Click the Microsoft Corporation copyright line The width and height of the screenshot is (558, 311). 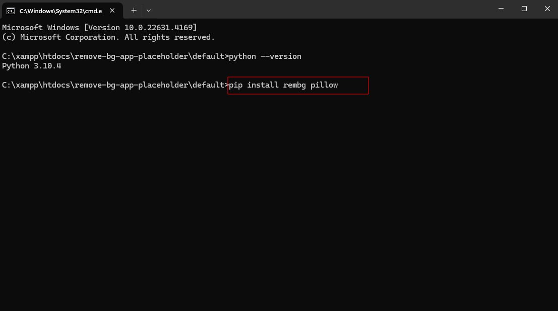pos(108,37)
